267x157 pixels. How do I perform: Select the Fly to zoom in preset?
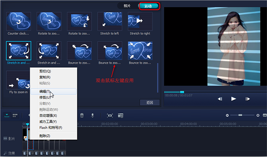(x=18, y=82)
